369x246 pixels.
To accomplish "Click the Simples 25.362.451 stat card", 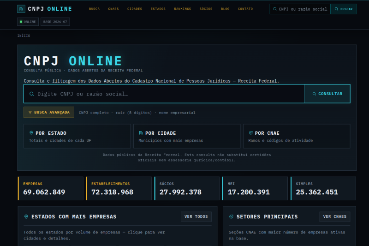I will click(x=323, y=188).
